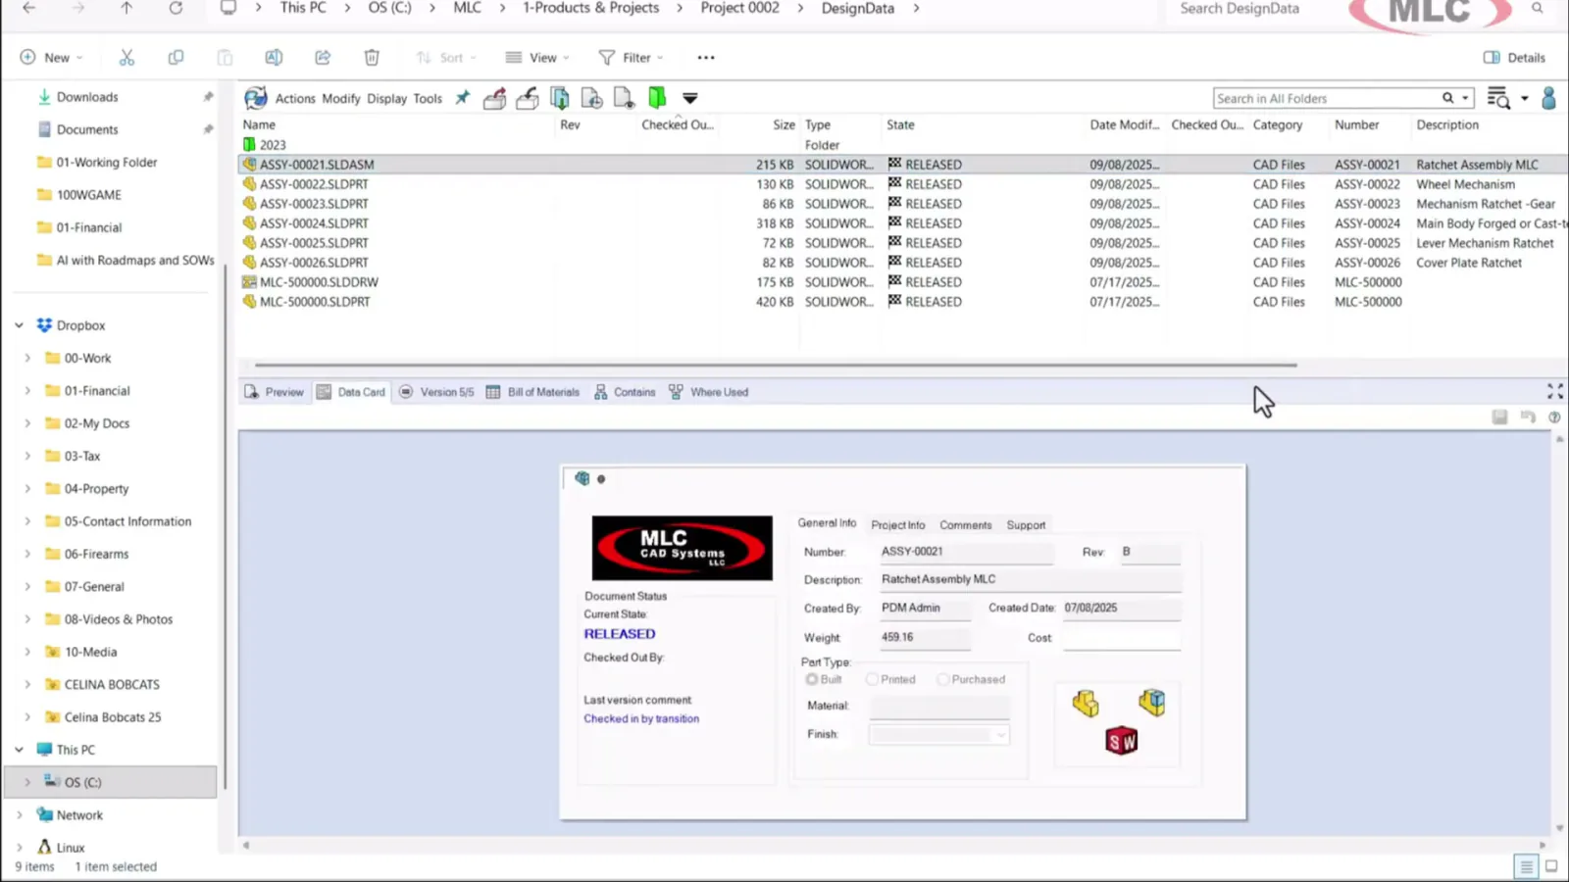The width and height of the screenshot is (1569, 882).
Task: Open the PDM toolbar overflow arrow
Action: [x=690, y=98]
